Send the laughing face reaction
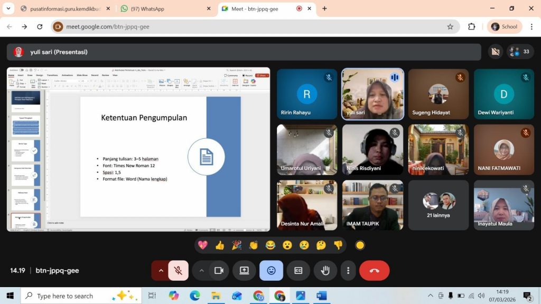Image resolution: width=541 pixels, height=304 pixels. click(x=270, y=245)
